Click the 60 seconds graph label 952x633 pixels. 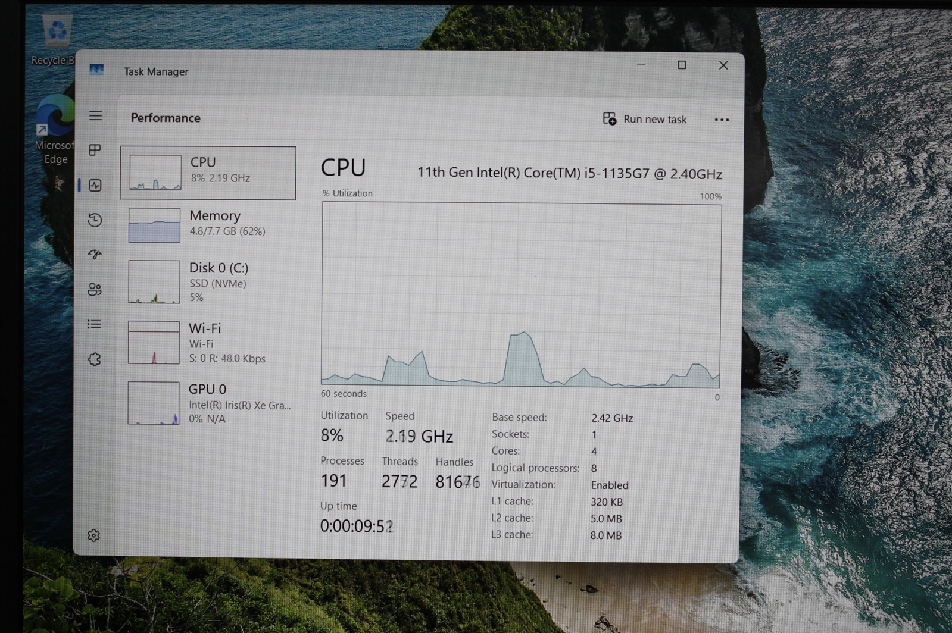344,394
